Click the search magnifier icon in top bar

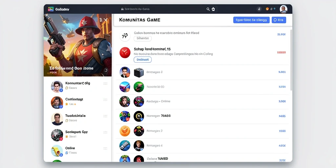pos(208,9)
